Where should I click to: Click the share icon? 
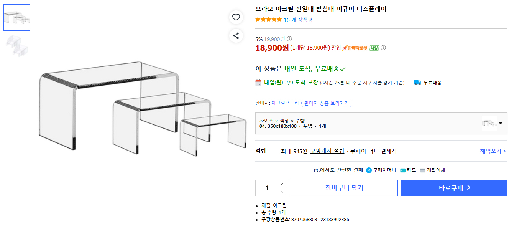tap(236, 36)
